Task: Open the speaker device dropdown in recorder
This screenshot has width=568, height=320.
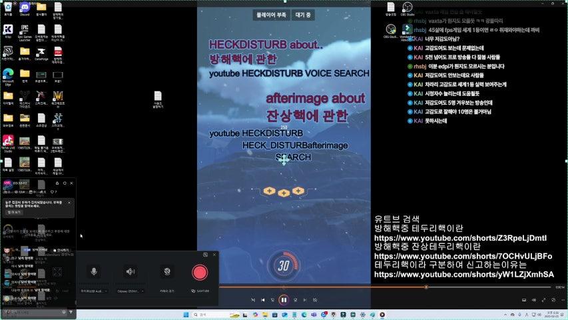Action: [x=131, y=291]
